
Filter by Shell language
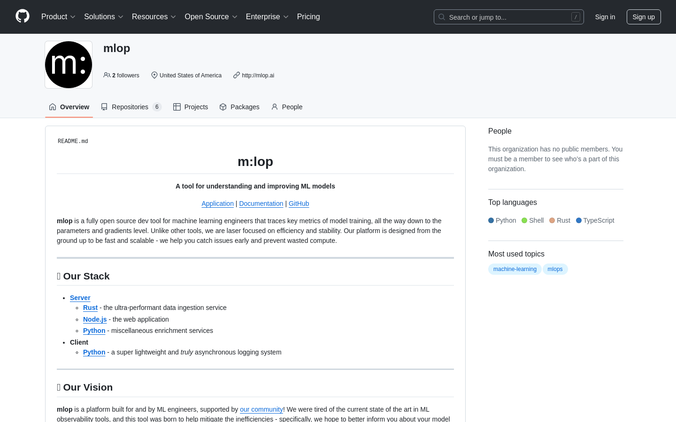pos(533,220)
